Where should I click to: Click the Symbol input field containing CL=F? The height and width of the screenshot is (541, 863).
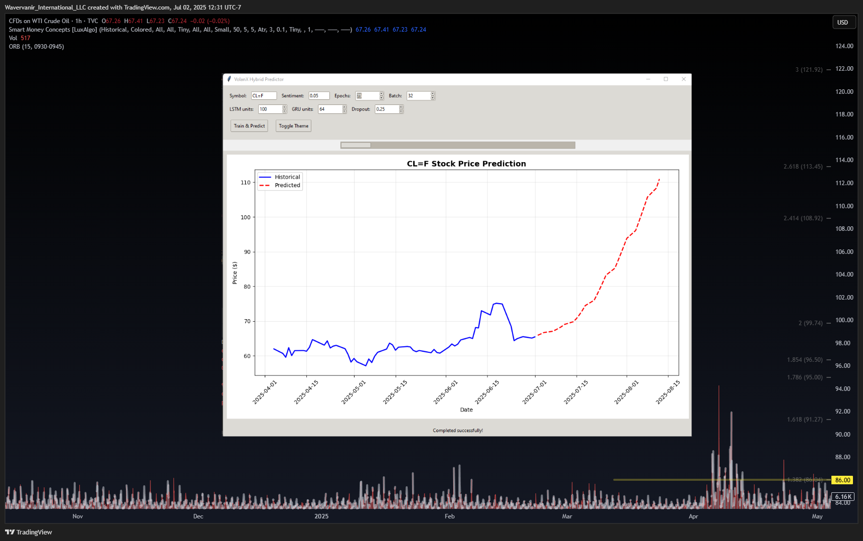[264, 96]
